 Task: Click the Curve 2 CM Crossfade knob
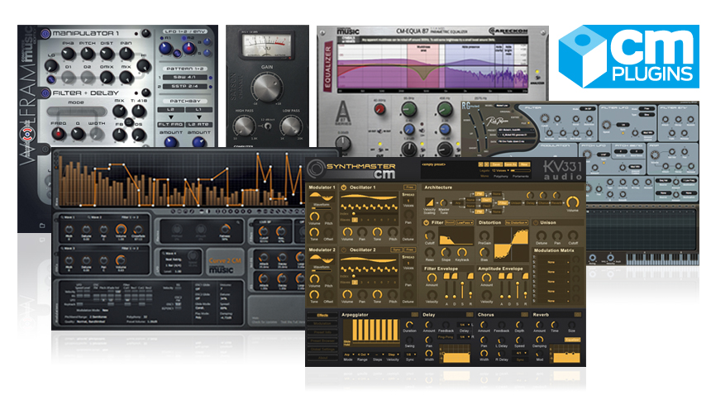pos(138,230)
